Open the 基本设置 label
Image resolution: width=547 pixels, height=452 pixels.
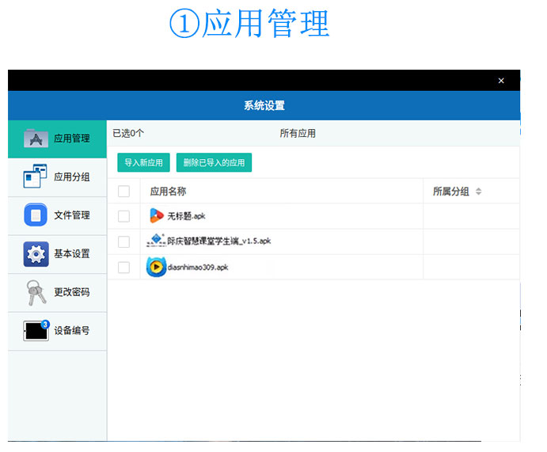coord(72,253)
